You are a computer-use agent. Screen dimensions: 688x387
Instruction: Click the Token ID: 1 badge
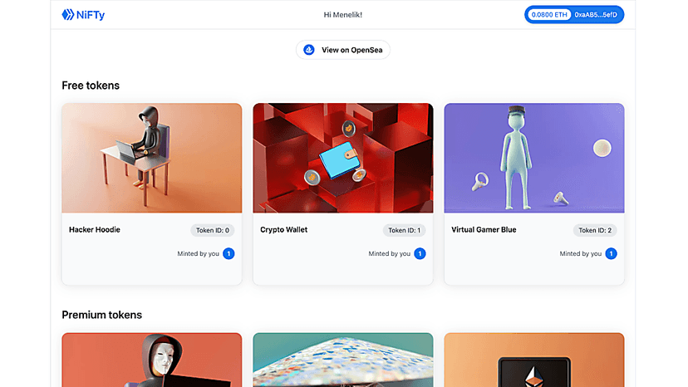point(404,230)
